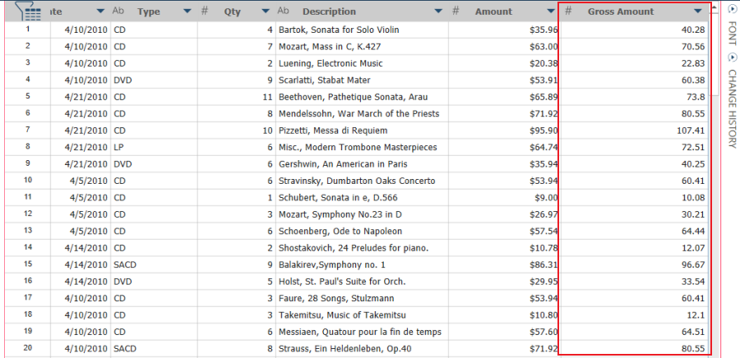Click the Ab type icon beside Description
The image size is (740, 358).
[284, 11]
